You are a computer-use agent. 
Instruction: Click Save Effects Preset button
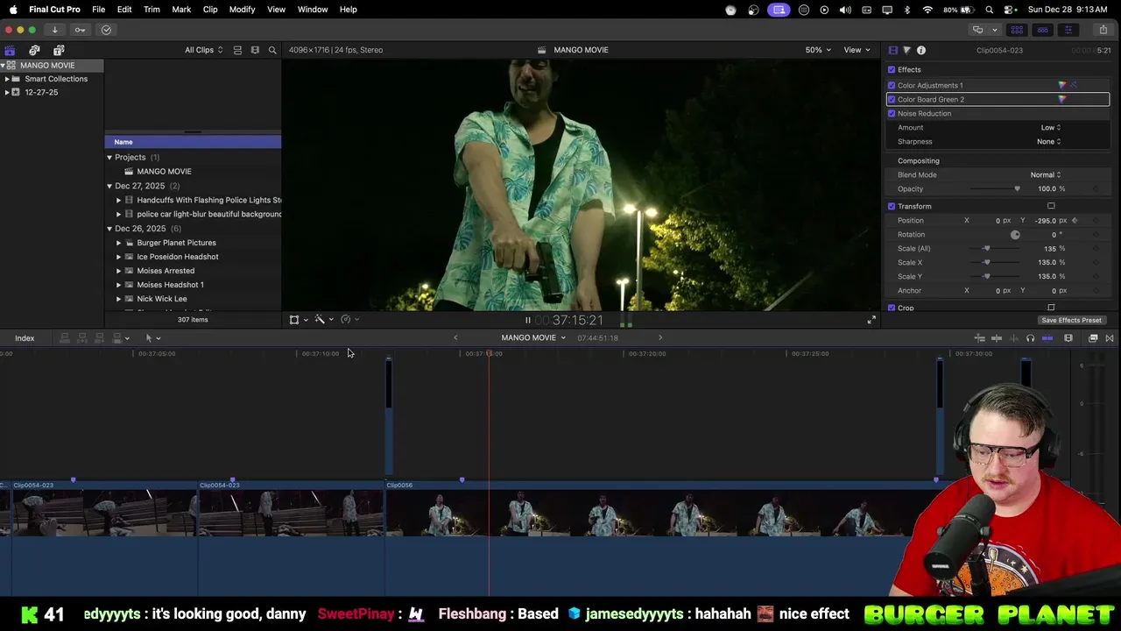click(x=1071, y=320)
